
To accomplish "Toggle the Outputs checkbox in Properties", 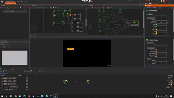I will point(151,8).
